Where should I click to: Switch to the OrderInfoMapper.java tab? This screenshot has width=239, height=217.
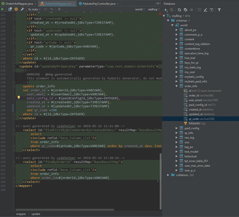click(19, 3)
